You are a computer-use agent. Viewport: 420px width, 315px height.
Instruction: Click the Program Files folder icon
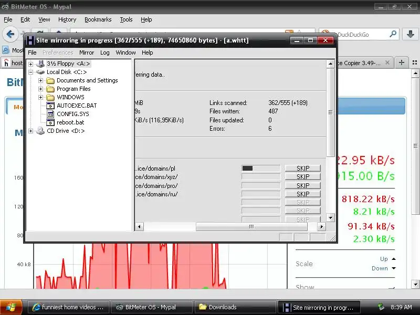50,89
